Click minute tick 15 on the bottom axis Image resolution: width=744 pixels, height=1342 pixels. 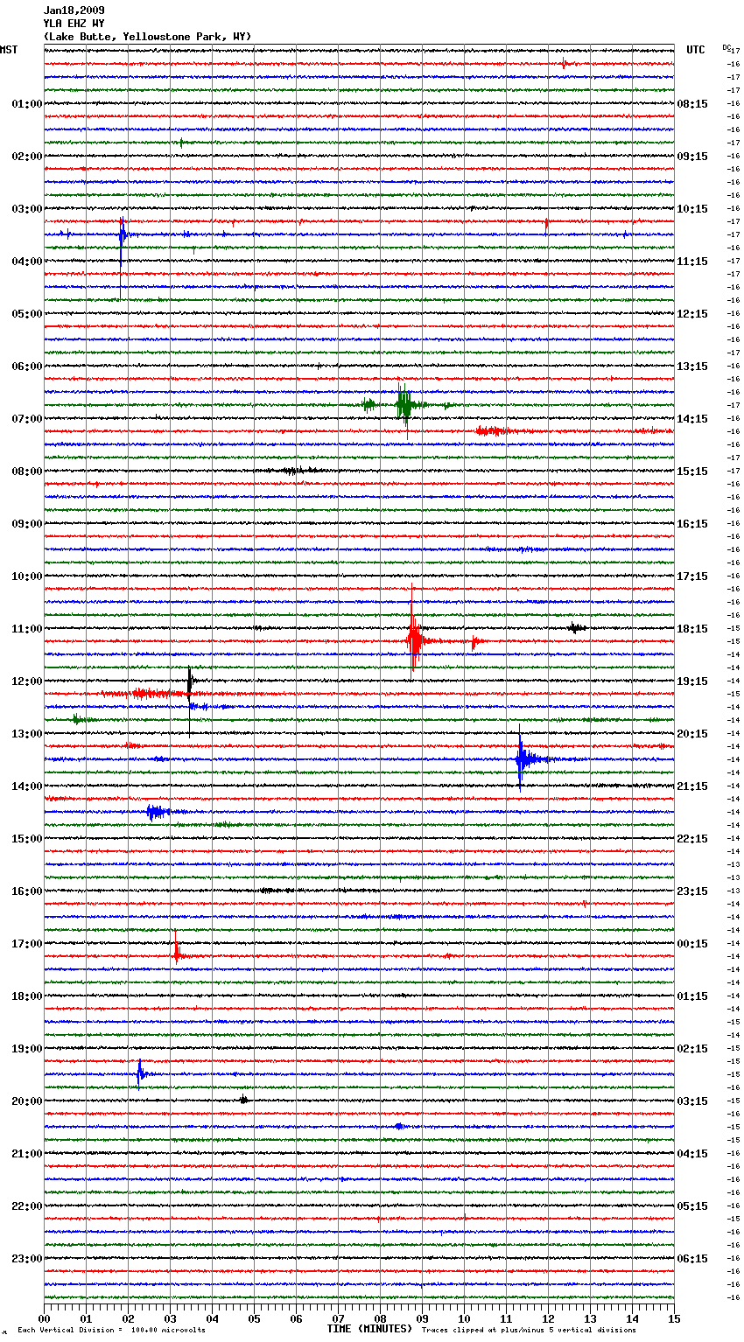point(674,1318)
